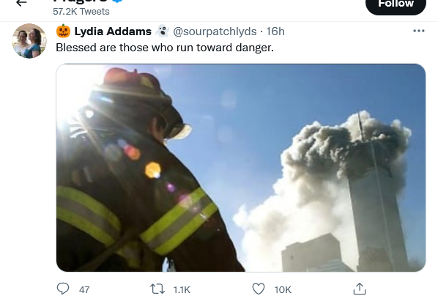Retweet using the arrows icon
The image size is (438, 304).
click(x=157, y=289)
